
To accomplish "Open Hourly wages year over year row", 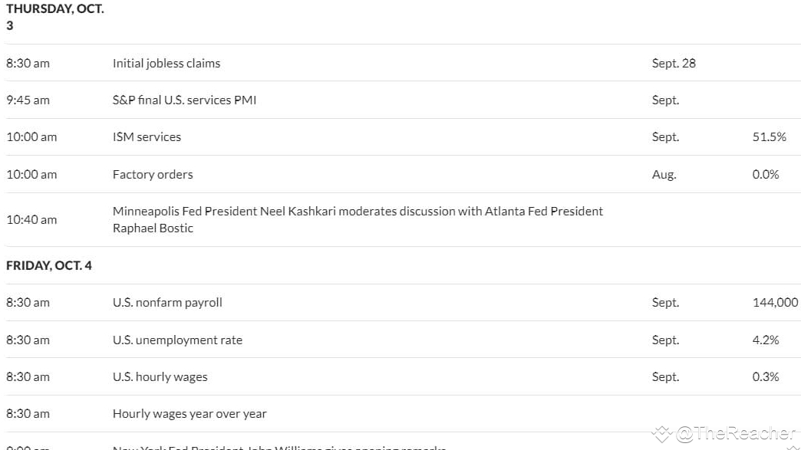I will pos(190,413).
